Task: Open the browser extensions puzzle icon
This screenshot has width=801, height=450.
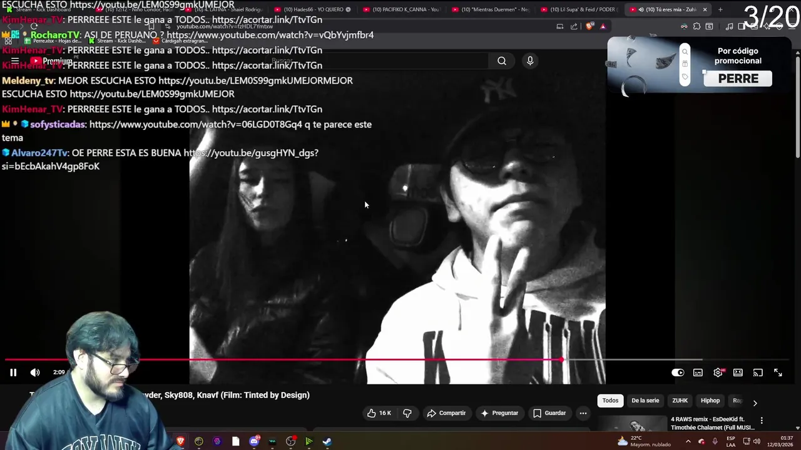Action: pos(696,26)
